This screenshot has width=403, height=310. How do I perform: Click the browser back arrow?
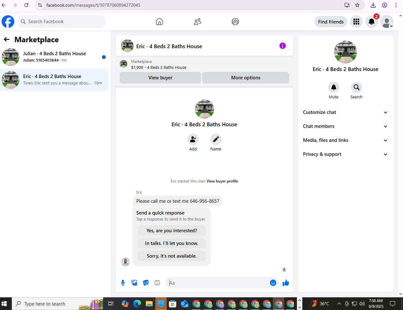click(x=4, y=5)
